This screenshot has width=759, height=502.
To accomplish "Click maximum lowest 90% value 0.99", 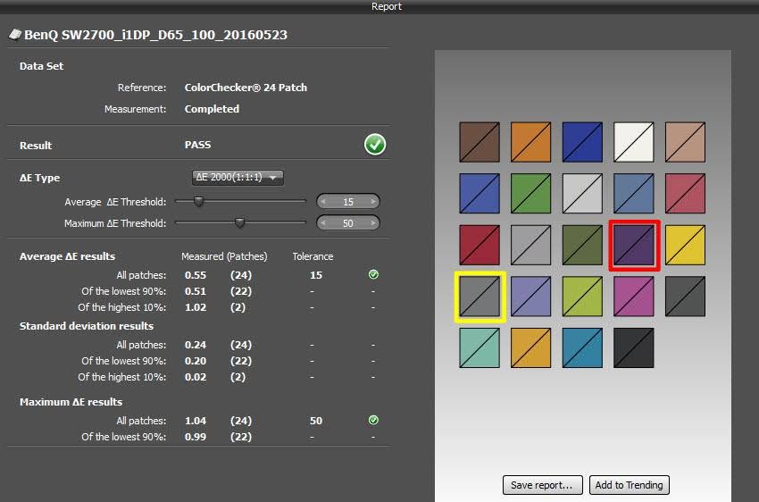I will pyautogui.click(x=196, y=437).
